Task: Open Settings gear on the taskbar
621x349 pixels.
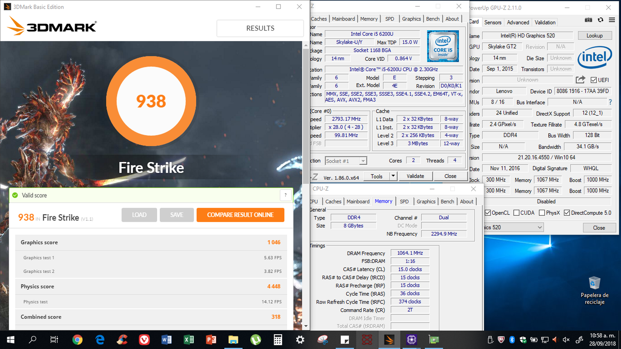Action: click(x=300, y=340)
